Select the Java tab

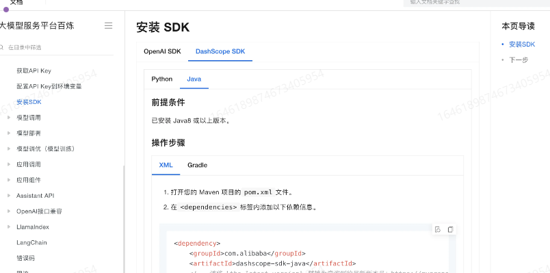coord(194,79)
